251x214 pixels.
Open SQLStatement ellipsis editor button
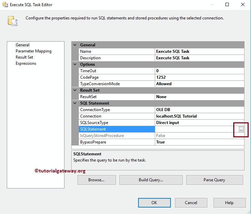(241, 129)
